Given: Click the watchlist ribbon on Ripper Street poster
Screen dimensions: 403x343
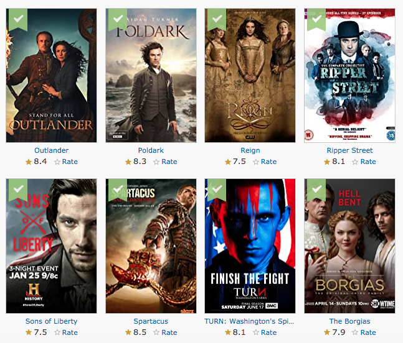Looking at the screenshot, I should coord(316,19).
